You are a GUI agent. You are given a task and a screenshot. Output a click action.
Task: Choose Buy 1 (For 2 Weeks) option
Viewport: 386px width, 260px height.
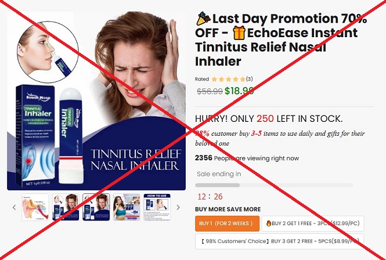click(227, 223)
